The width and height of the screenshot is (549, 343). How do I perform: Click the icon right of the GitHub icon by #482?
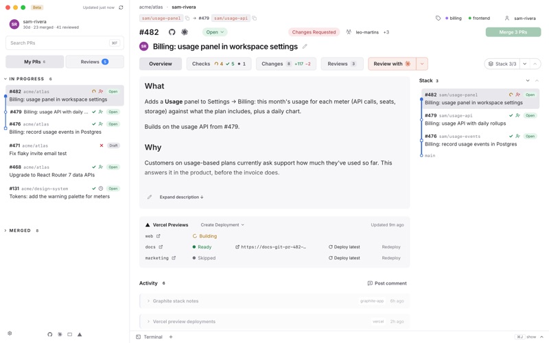[185, 32]
